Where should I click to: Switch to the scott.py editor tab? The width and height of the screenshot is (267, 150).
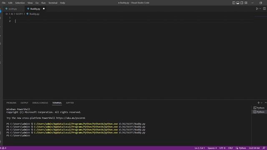[13, 9]
